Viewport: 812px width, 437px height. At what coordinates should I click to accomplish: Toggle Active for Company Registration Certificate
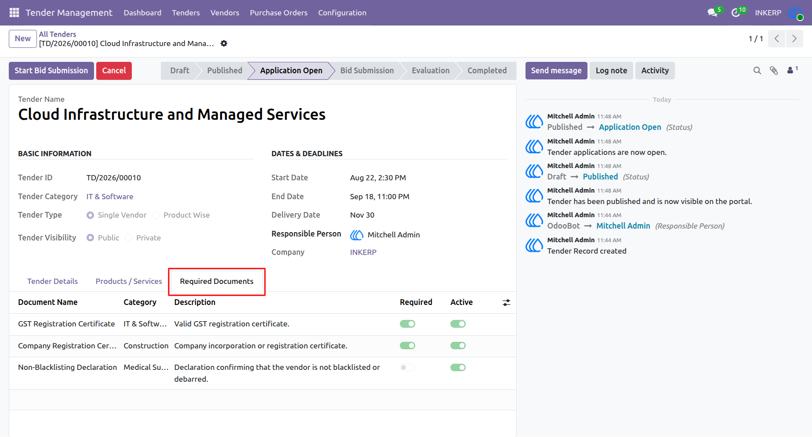[458, 346]
